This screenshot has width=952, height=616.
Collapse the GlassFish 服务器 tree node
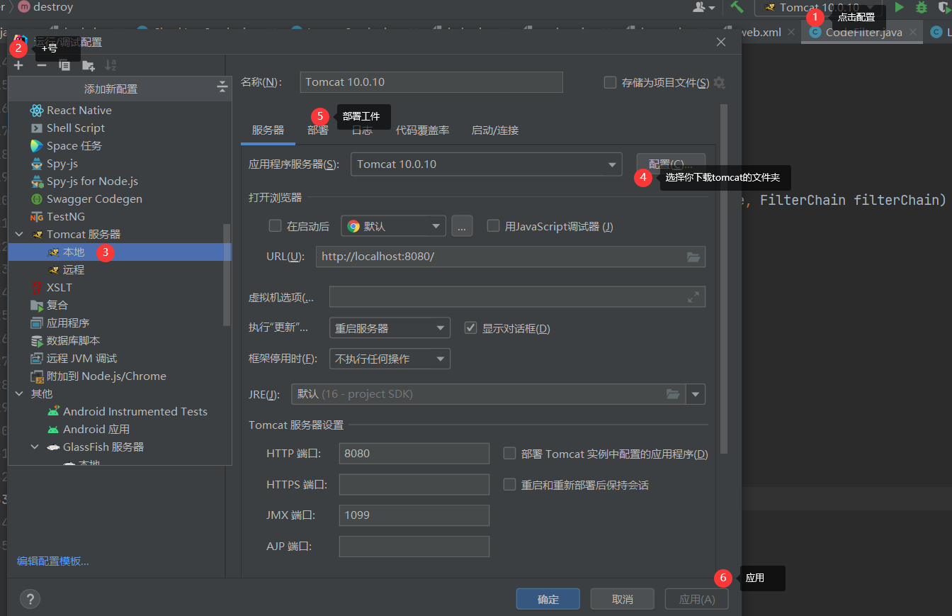(x=35, y=447)
